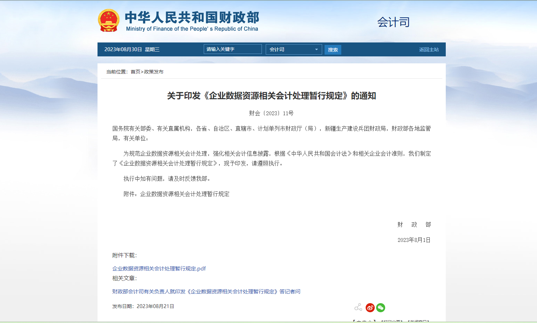Open the 会计司 search scope dropdown
Screen dimensions: 537x323
[x=294, y=49]
